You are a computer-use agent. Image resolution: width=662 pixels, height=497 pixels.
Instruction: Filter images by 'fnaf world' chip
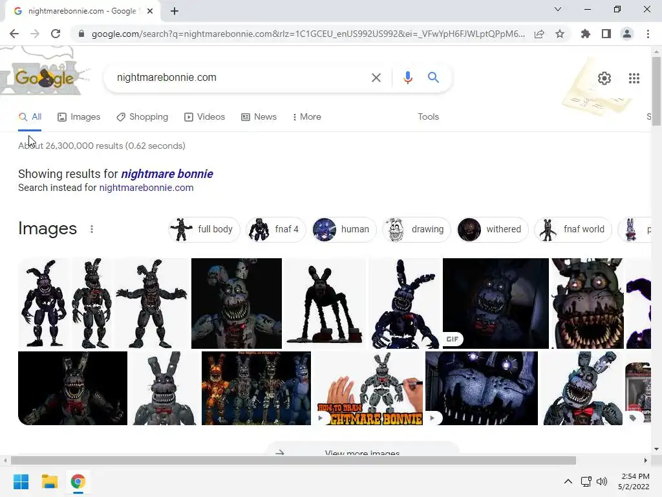coord(573,229)
